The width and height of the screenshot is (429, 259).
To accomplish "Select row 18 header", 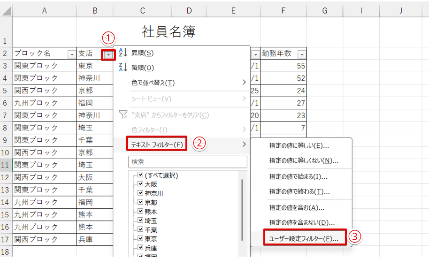I will (x=6, y=251).
